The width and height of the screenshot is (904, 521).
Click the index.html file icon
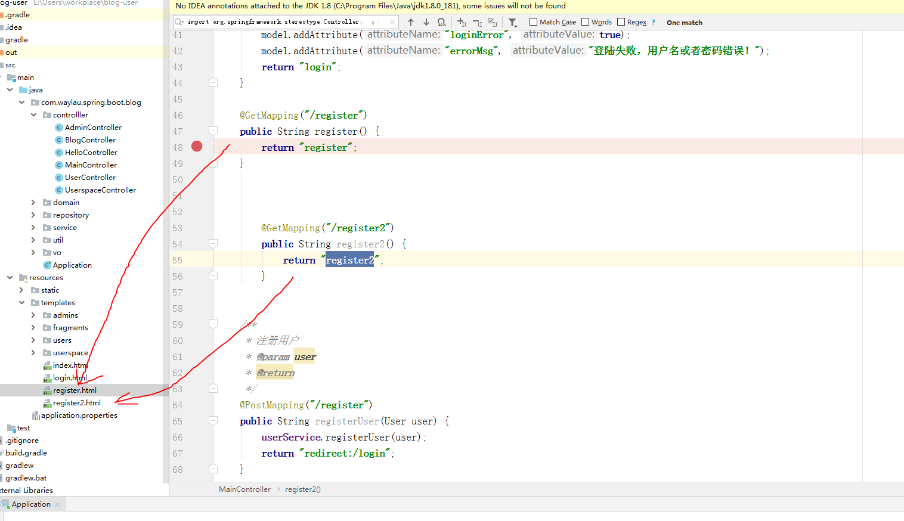(x=47, y=365)
